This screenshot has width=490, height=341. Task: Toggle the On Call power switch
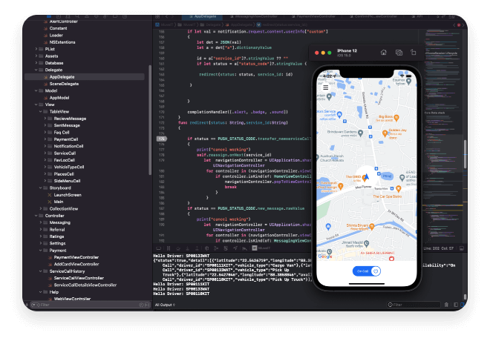(x=367, y=271)
